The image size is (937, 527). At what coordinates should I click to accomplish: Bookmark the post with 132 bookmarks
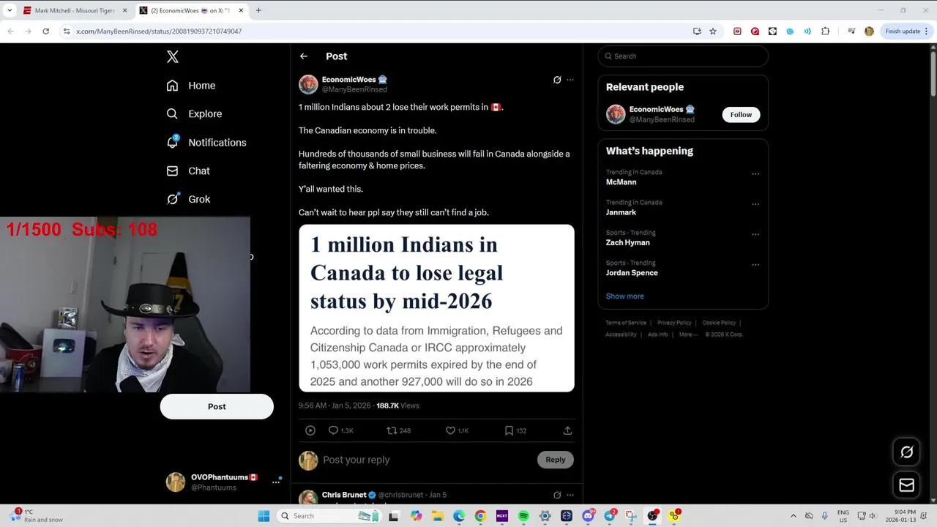pyautogui.click(x=515, y=430)
